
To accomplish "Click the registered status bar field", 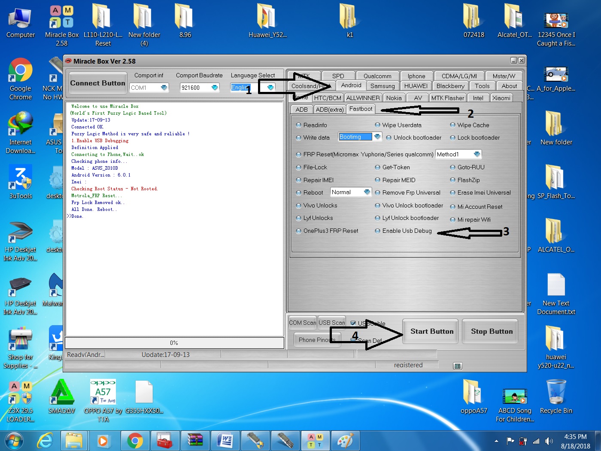I will pos(408,365).
